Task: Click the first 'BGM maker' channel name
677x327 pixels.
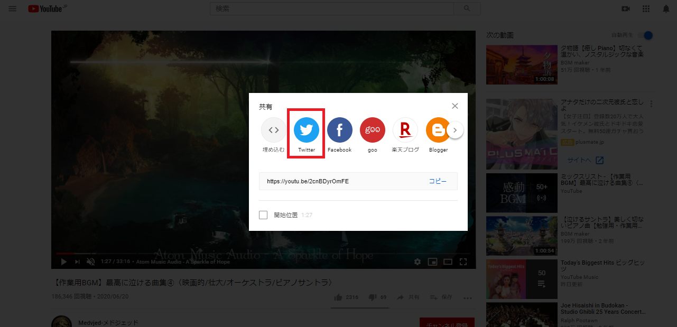Action: pyautogui.click(x=575, y=62)
